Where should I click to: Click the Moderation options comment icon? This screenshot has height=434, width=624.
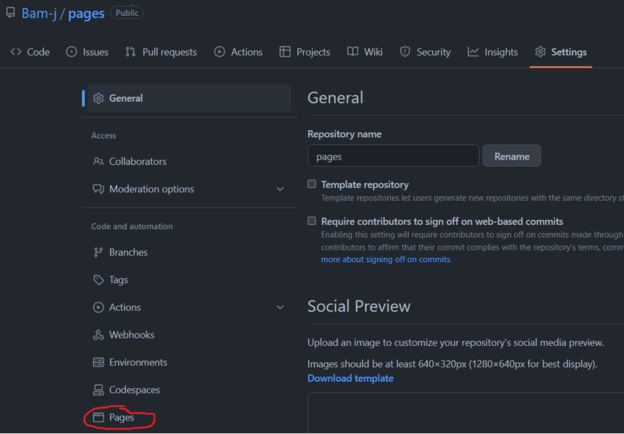(x=98, y=189)
